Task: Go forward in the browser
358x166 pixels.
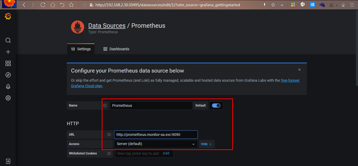Action: 33,5
